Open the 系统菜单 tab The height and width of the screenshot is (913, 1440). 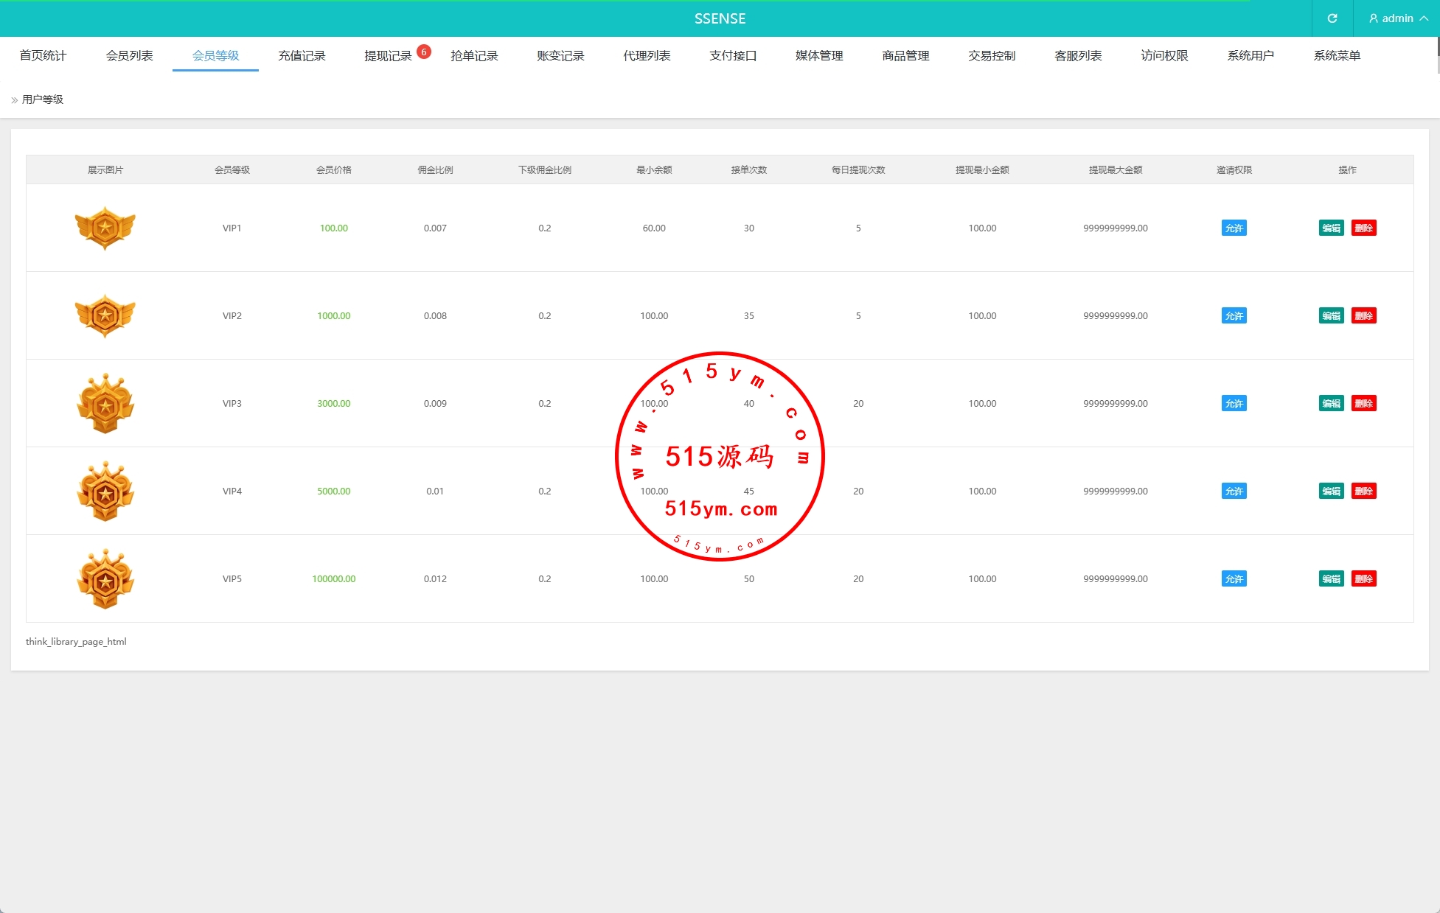pos(1336,56)
